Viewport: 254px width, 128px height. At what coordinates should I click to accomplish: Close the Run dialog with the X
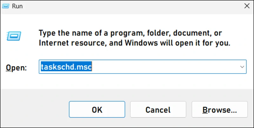coord(246,5)
